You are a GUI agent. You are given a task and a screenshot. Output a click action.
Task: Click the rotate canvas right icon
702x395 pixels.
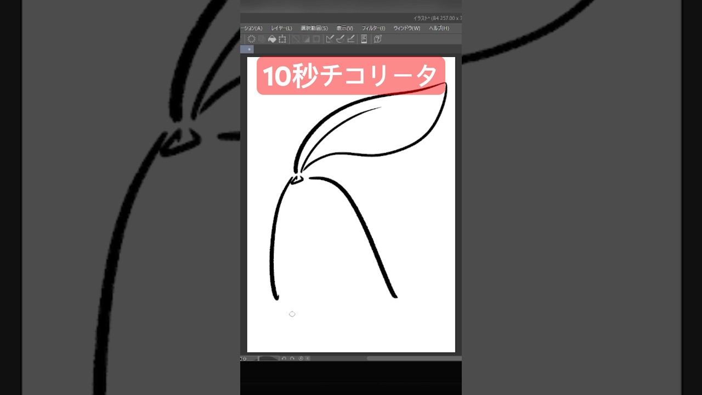tap(292, 358)
